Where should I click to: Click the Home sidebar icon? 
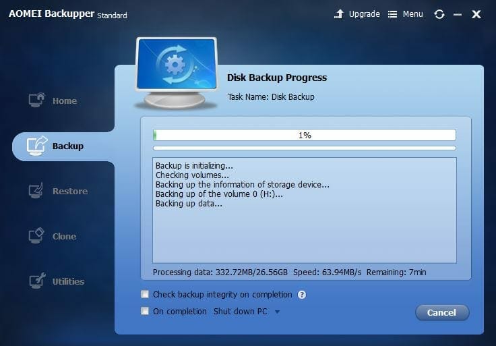tap(36, 100)
